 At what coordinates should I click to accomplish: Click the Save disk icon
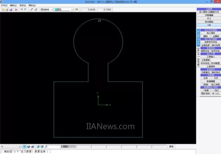coord(11,10)
